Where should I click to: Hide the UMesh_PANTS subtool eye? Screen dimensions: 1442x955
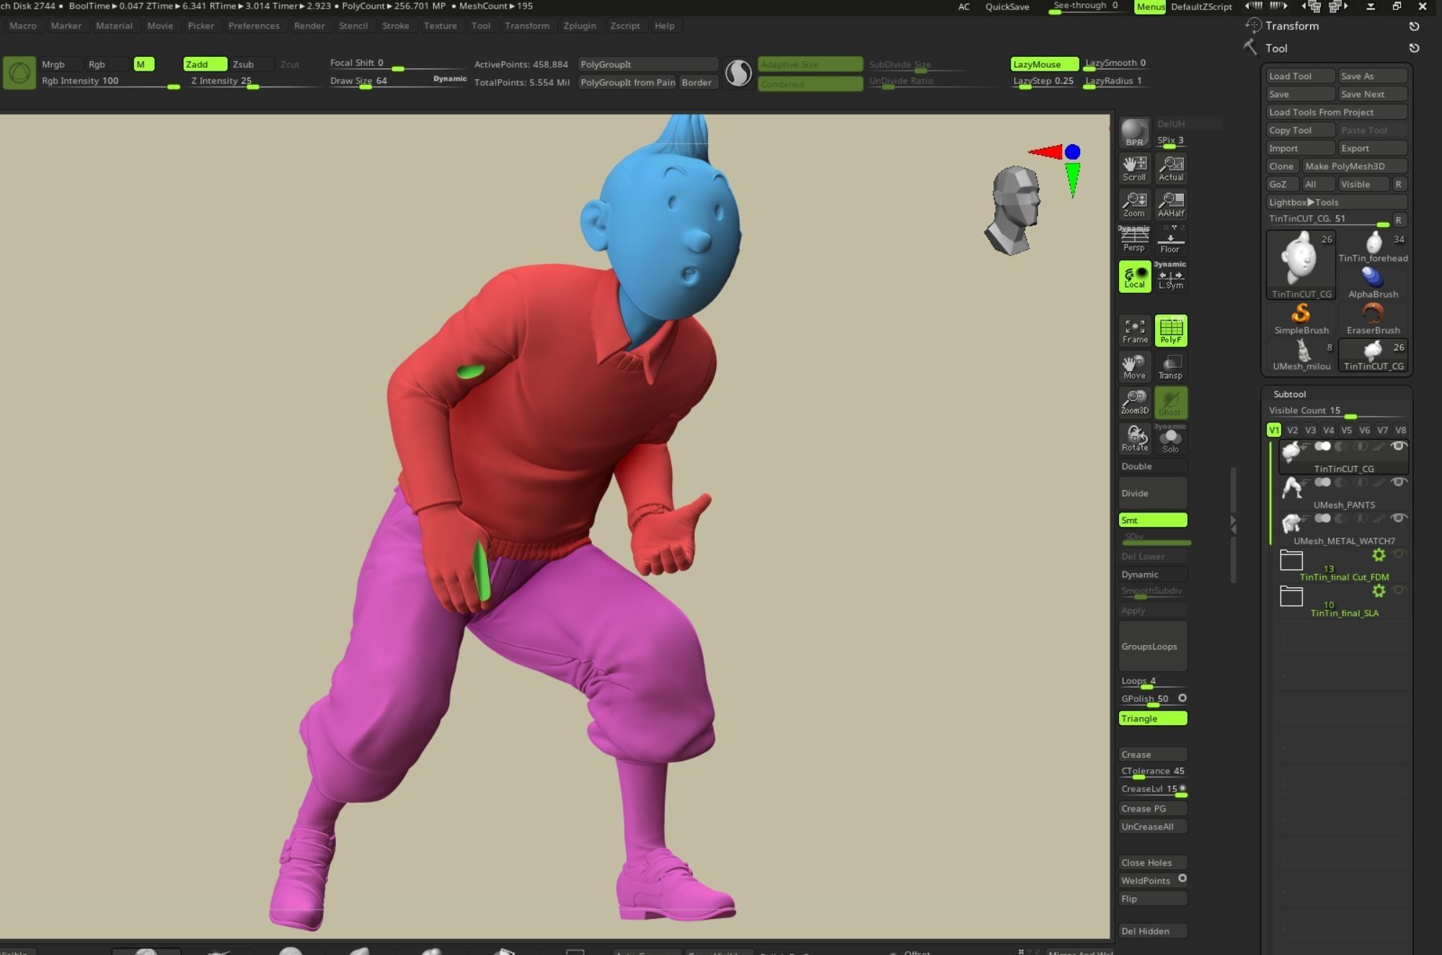click(1398, 482)
